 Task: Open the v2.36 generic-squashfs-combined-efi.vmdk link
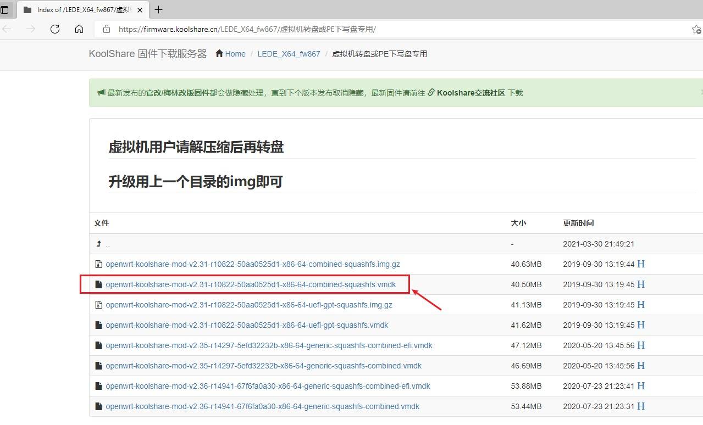tap(267, 386)
